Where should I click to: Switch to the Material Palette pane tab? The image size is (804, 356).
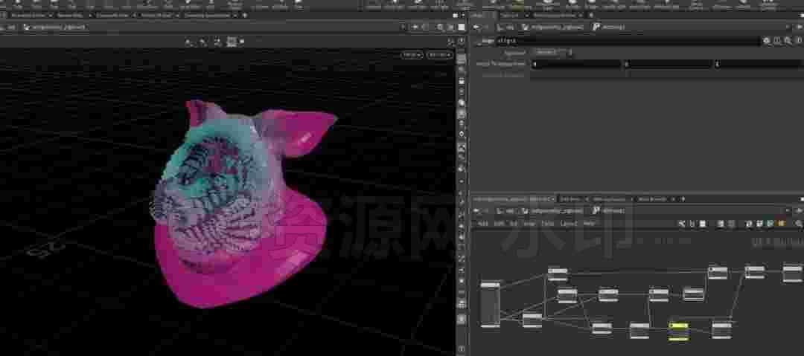click(x=610, y=198)
